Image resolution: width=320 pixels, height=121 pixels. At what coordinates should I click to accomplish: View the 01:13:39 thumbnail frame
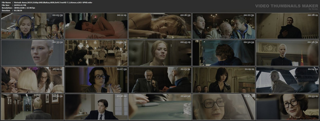pyautogui.click(x=160, y=80)
